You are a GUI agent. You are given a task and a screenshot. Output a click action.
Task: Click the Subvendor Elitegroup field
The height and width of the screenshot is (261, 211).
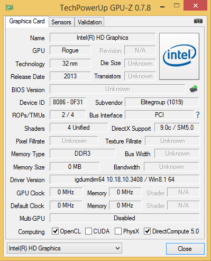tap(162, 102)
